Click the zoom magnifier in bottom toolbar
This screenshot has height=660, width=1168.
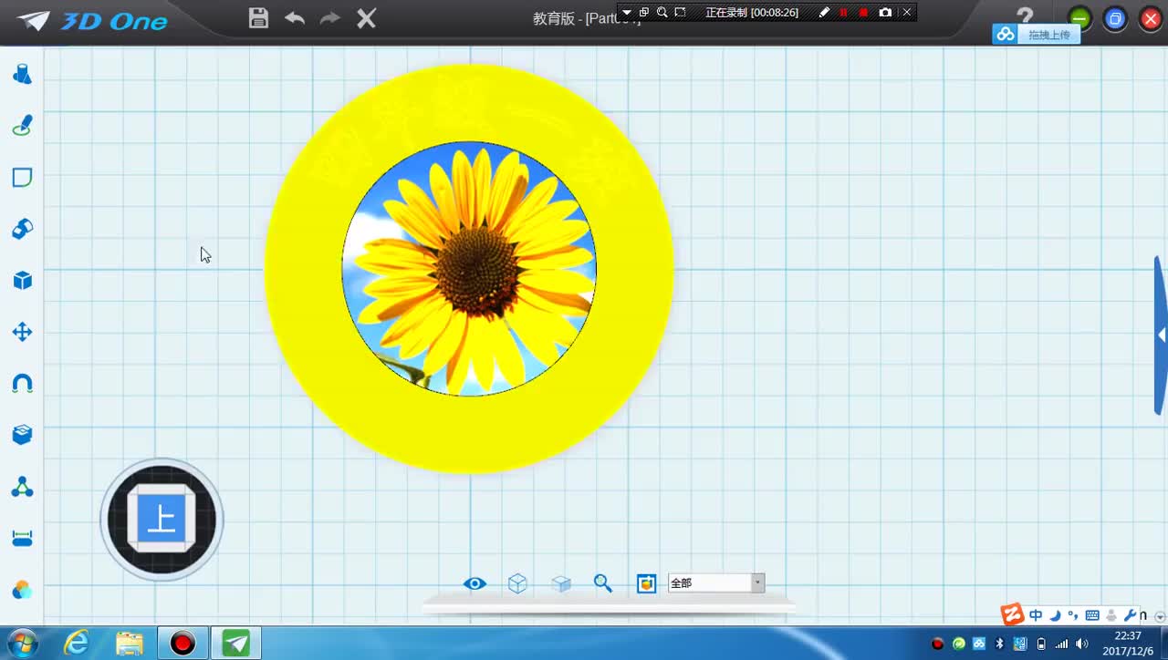[603, 583]
